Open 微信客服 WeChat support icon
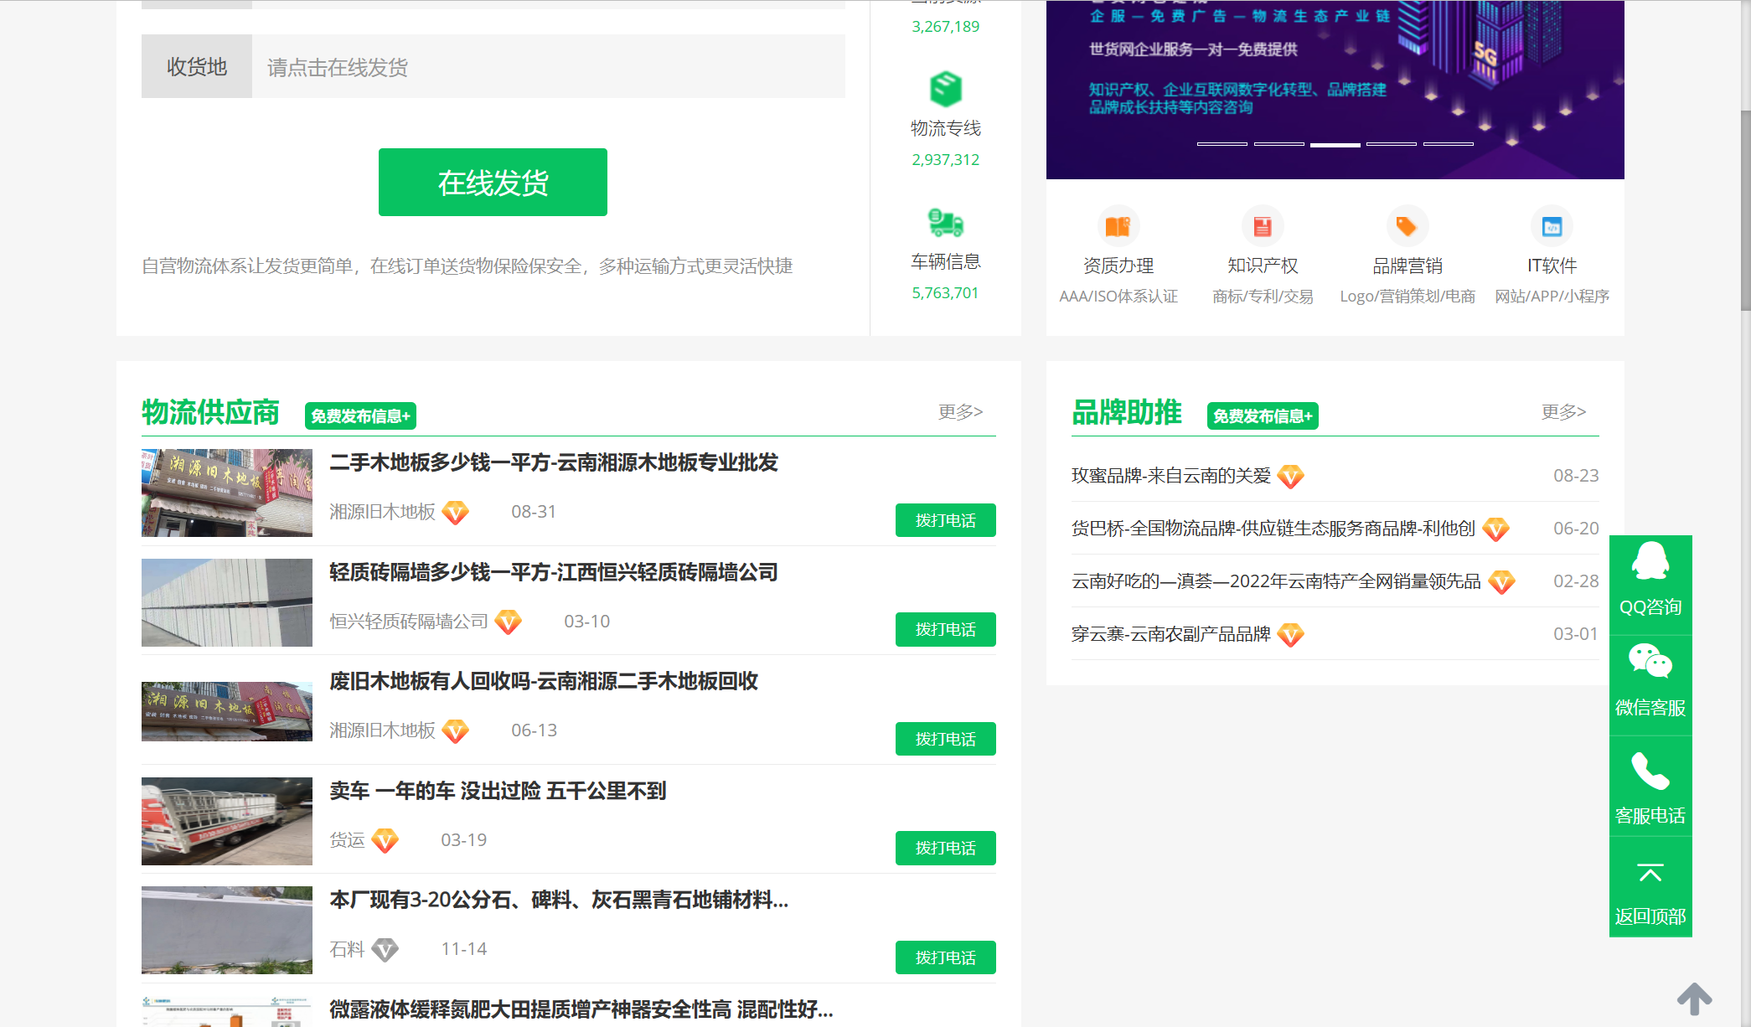The width and height of the screenshot is (1751, 1027). [1650, 683]
